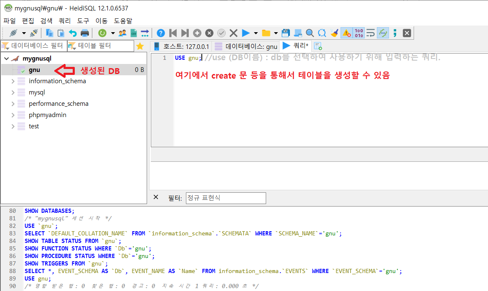Switch to the 호스트: 127.0.0.1 tab
The image size is (488, 291).
point(181,46)
